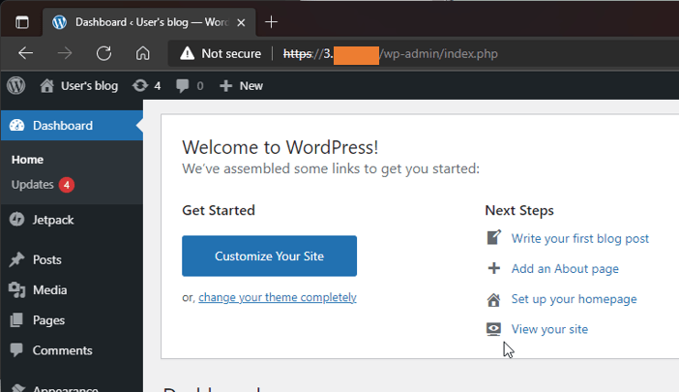Click Add an About page link
Viewport: 679px width, 392px height.
click(x=565, y=268)
